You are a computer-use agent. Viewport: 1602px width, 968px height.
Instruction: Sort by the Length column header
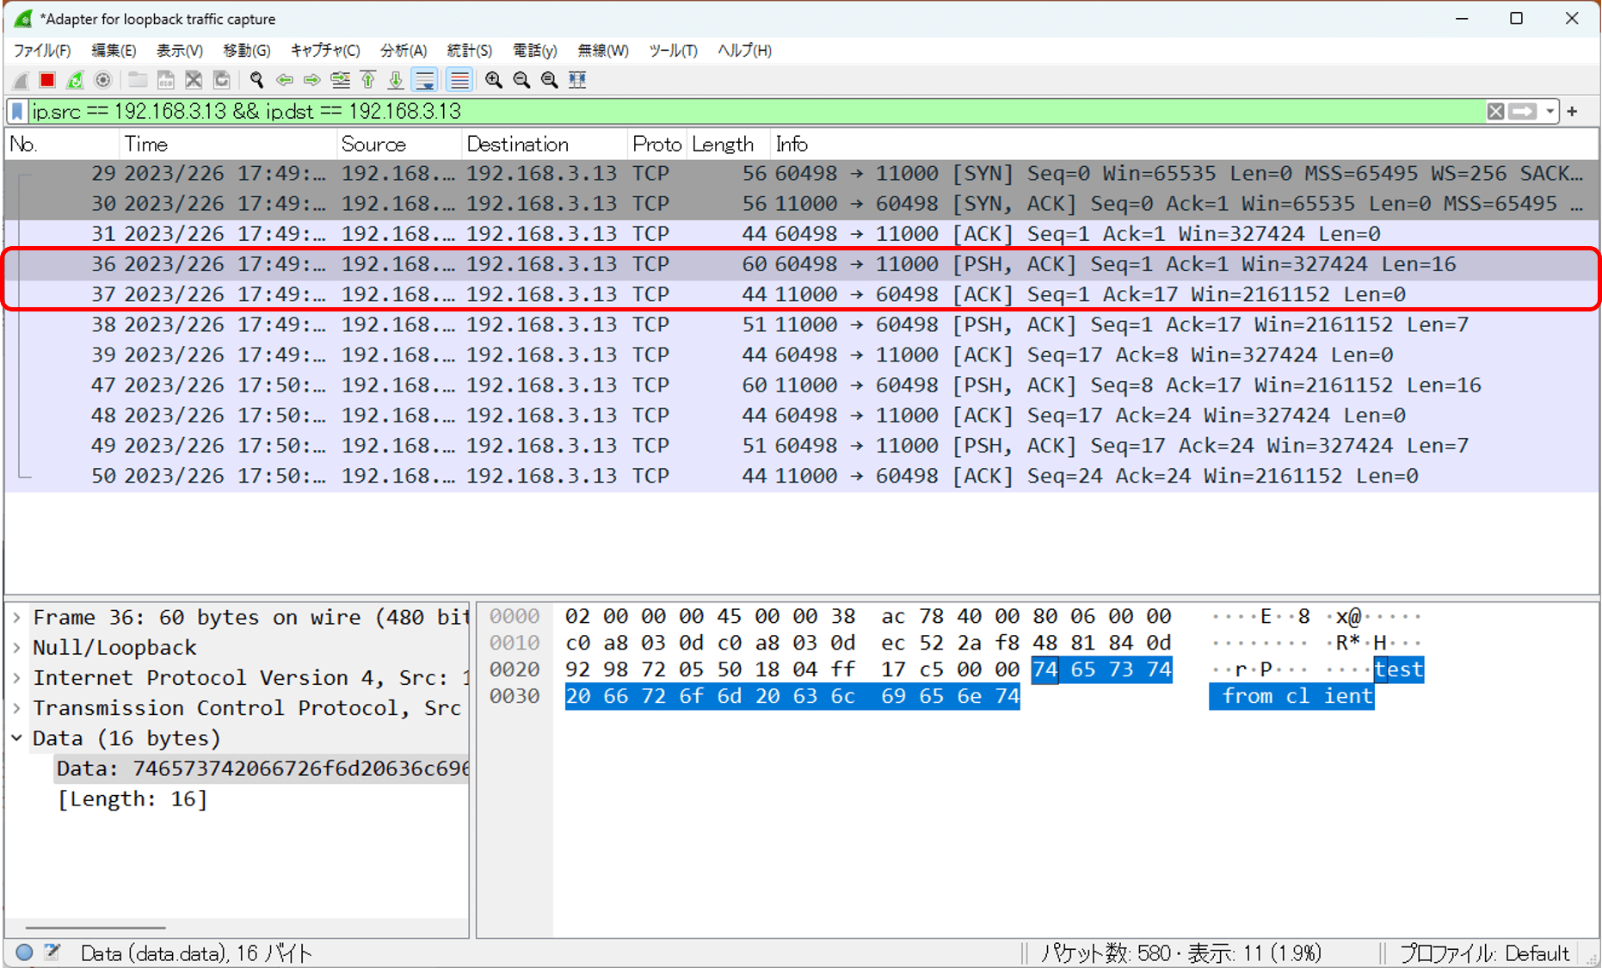pyautogui.click(x=728, y=144)
